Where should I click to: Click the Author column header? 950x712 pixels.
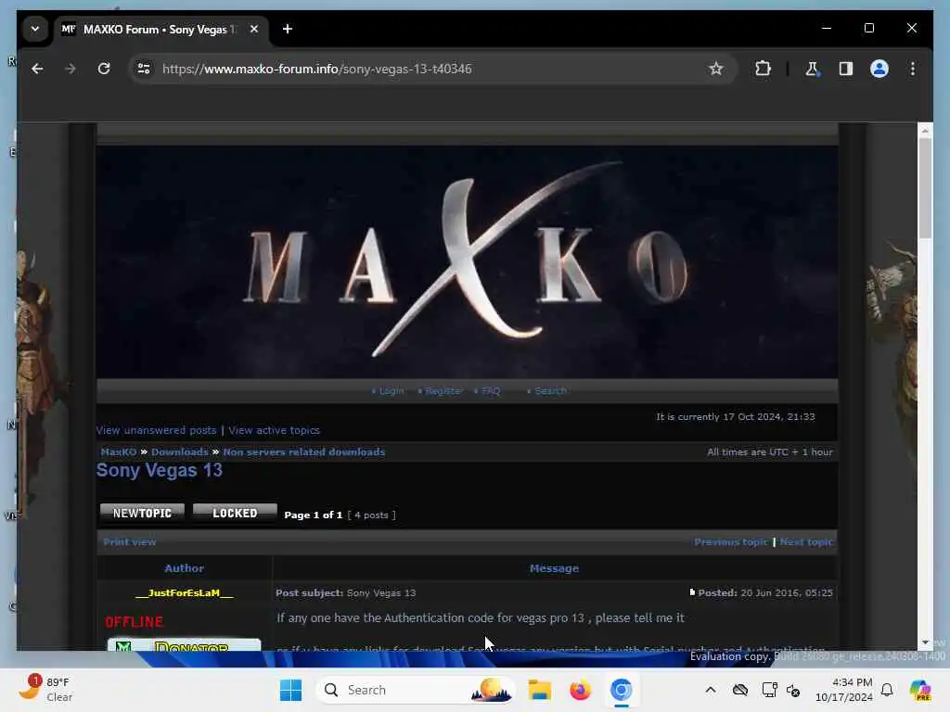(185, 568)
